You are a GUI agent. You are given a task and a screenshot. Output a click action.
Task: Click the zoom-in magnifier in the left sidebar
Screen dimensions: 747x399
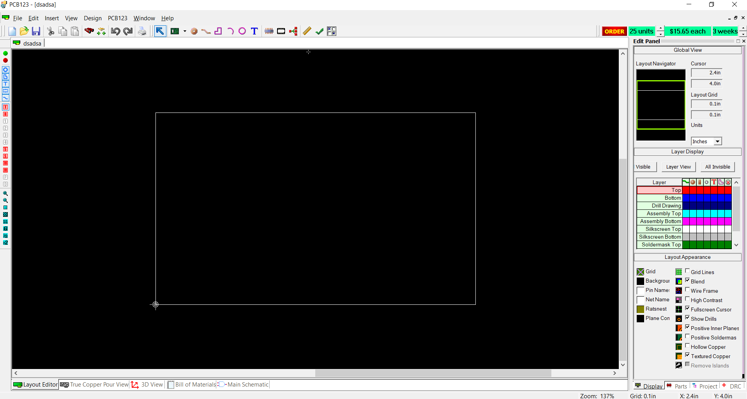pyautogui.click(x=5, y=193)
